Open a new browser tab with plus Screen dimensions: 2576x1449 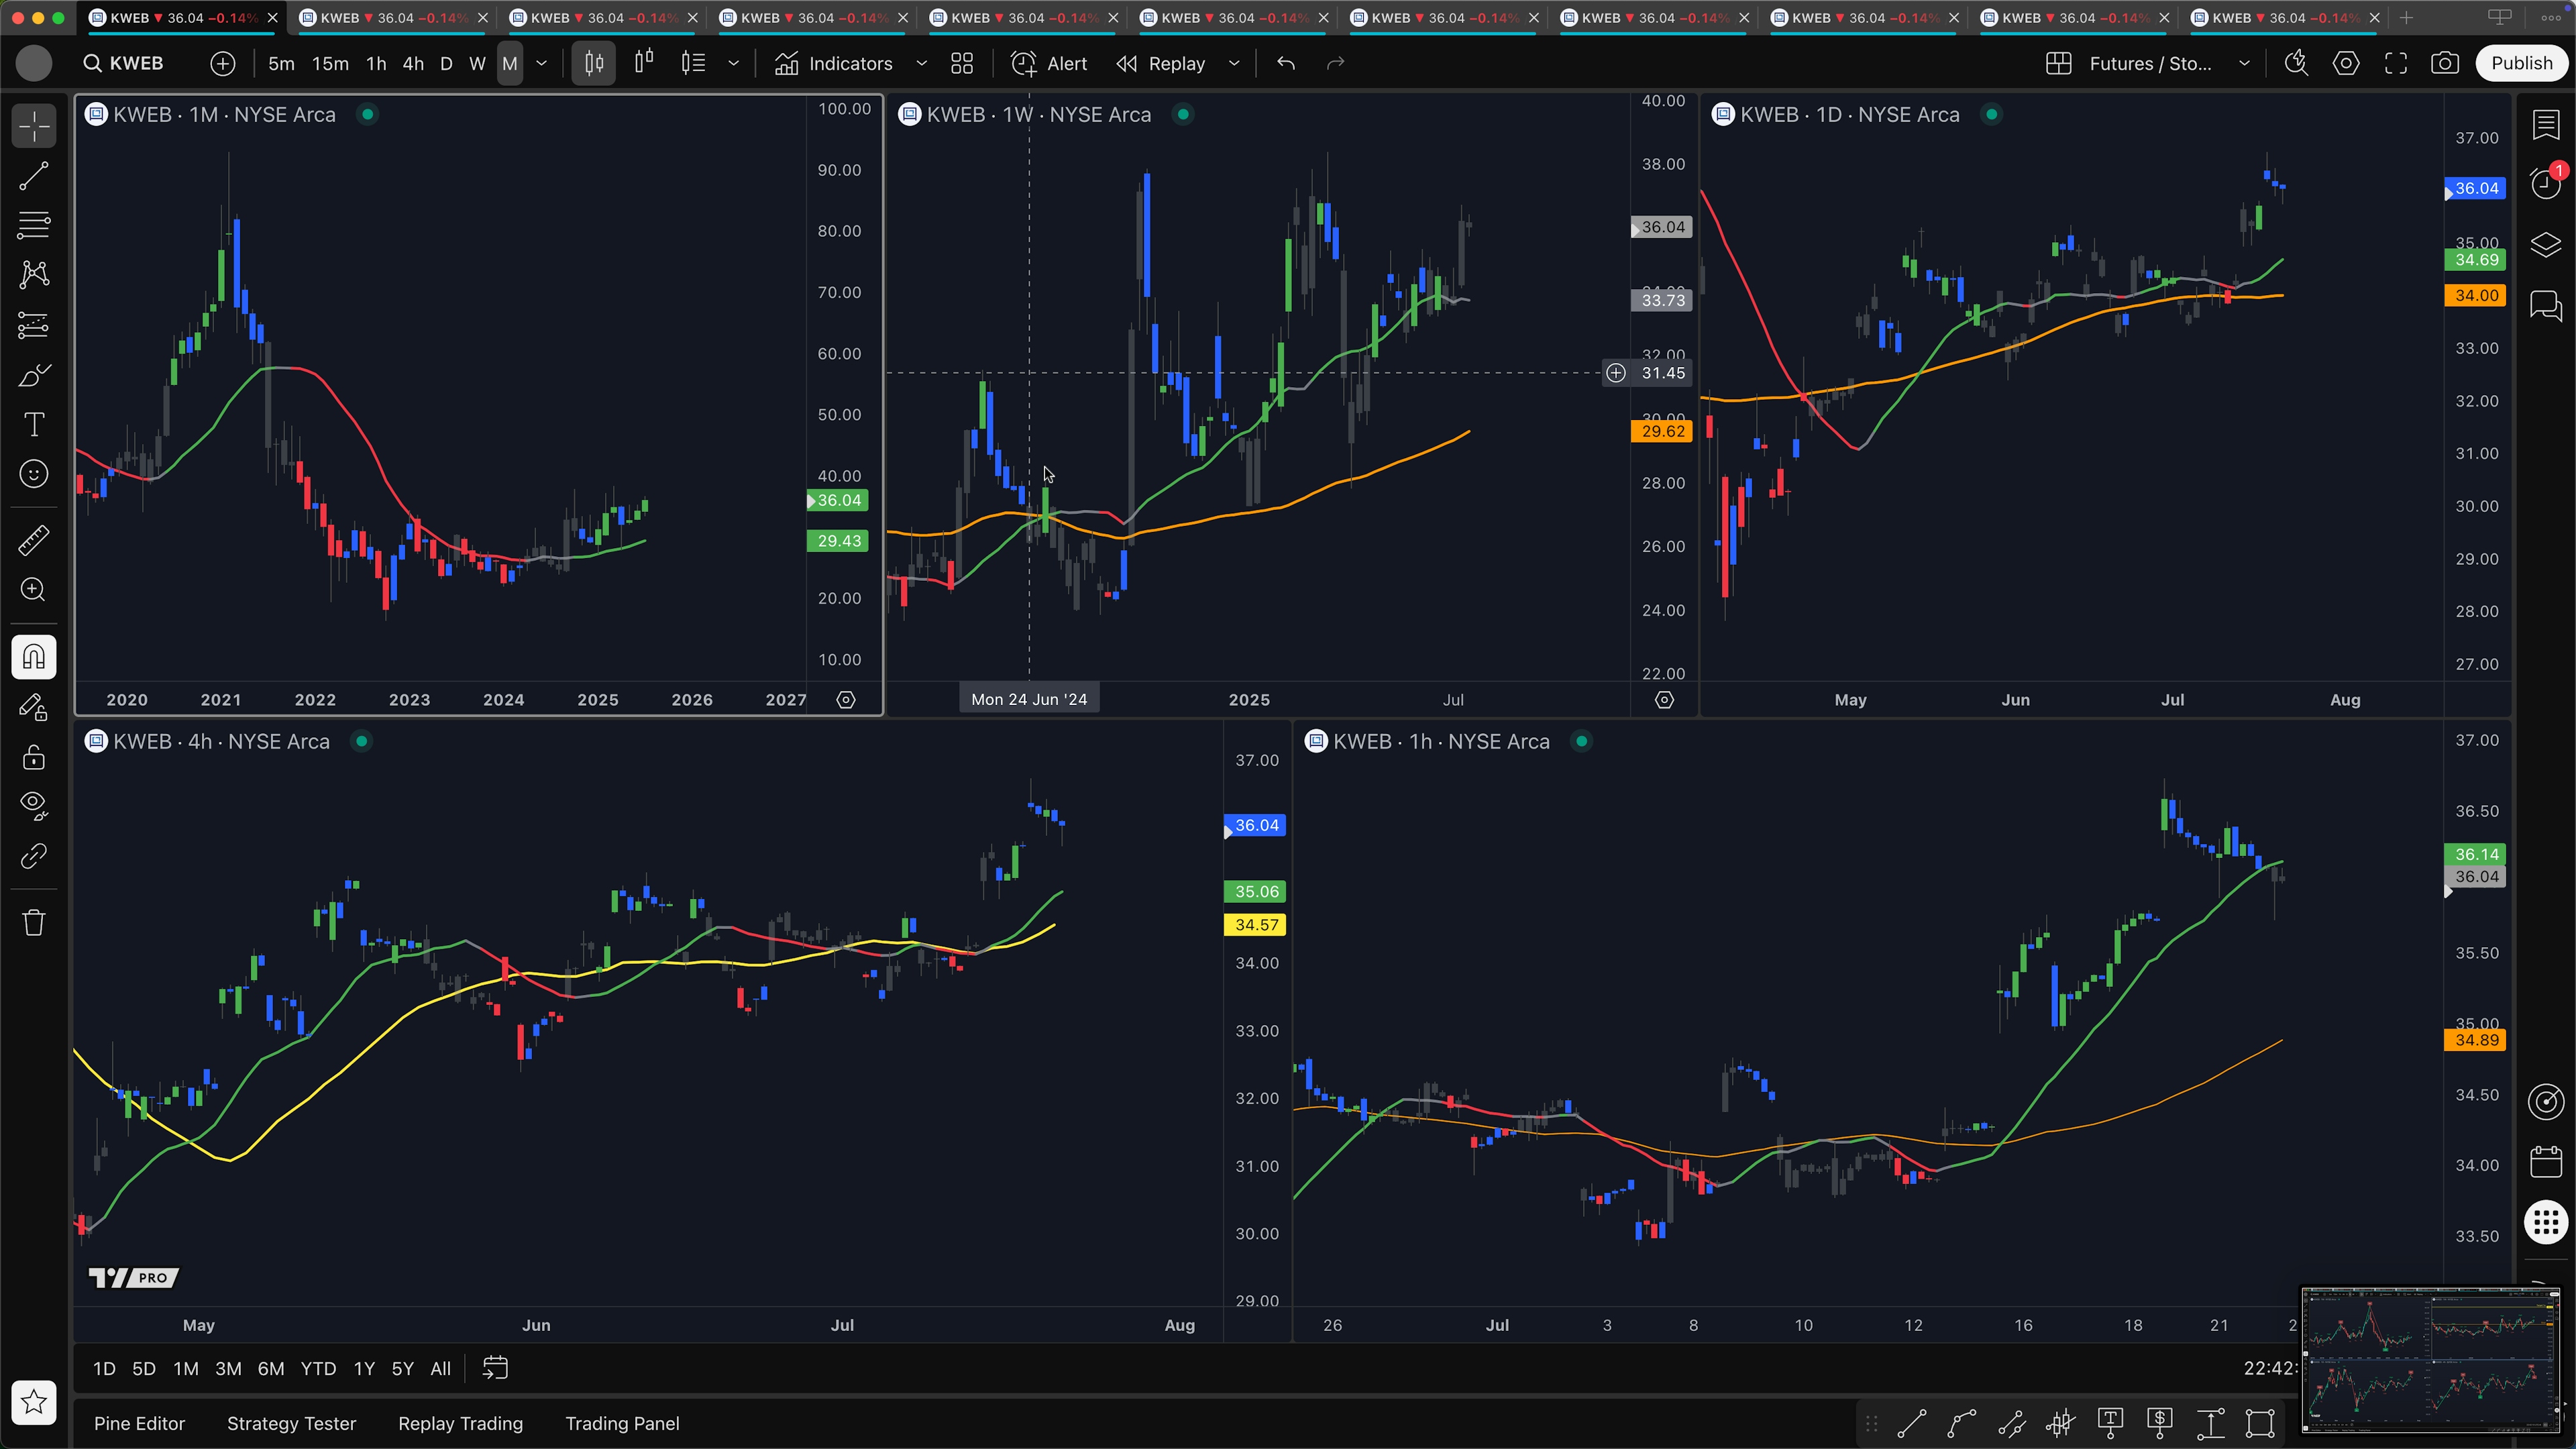click(x=2406, y=18)
